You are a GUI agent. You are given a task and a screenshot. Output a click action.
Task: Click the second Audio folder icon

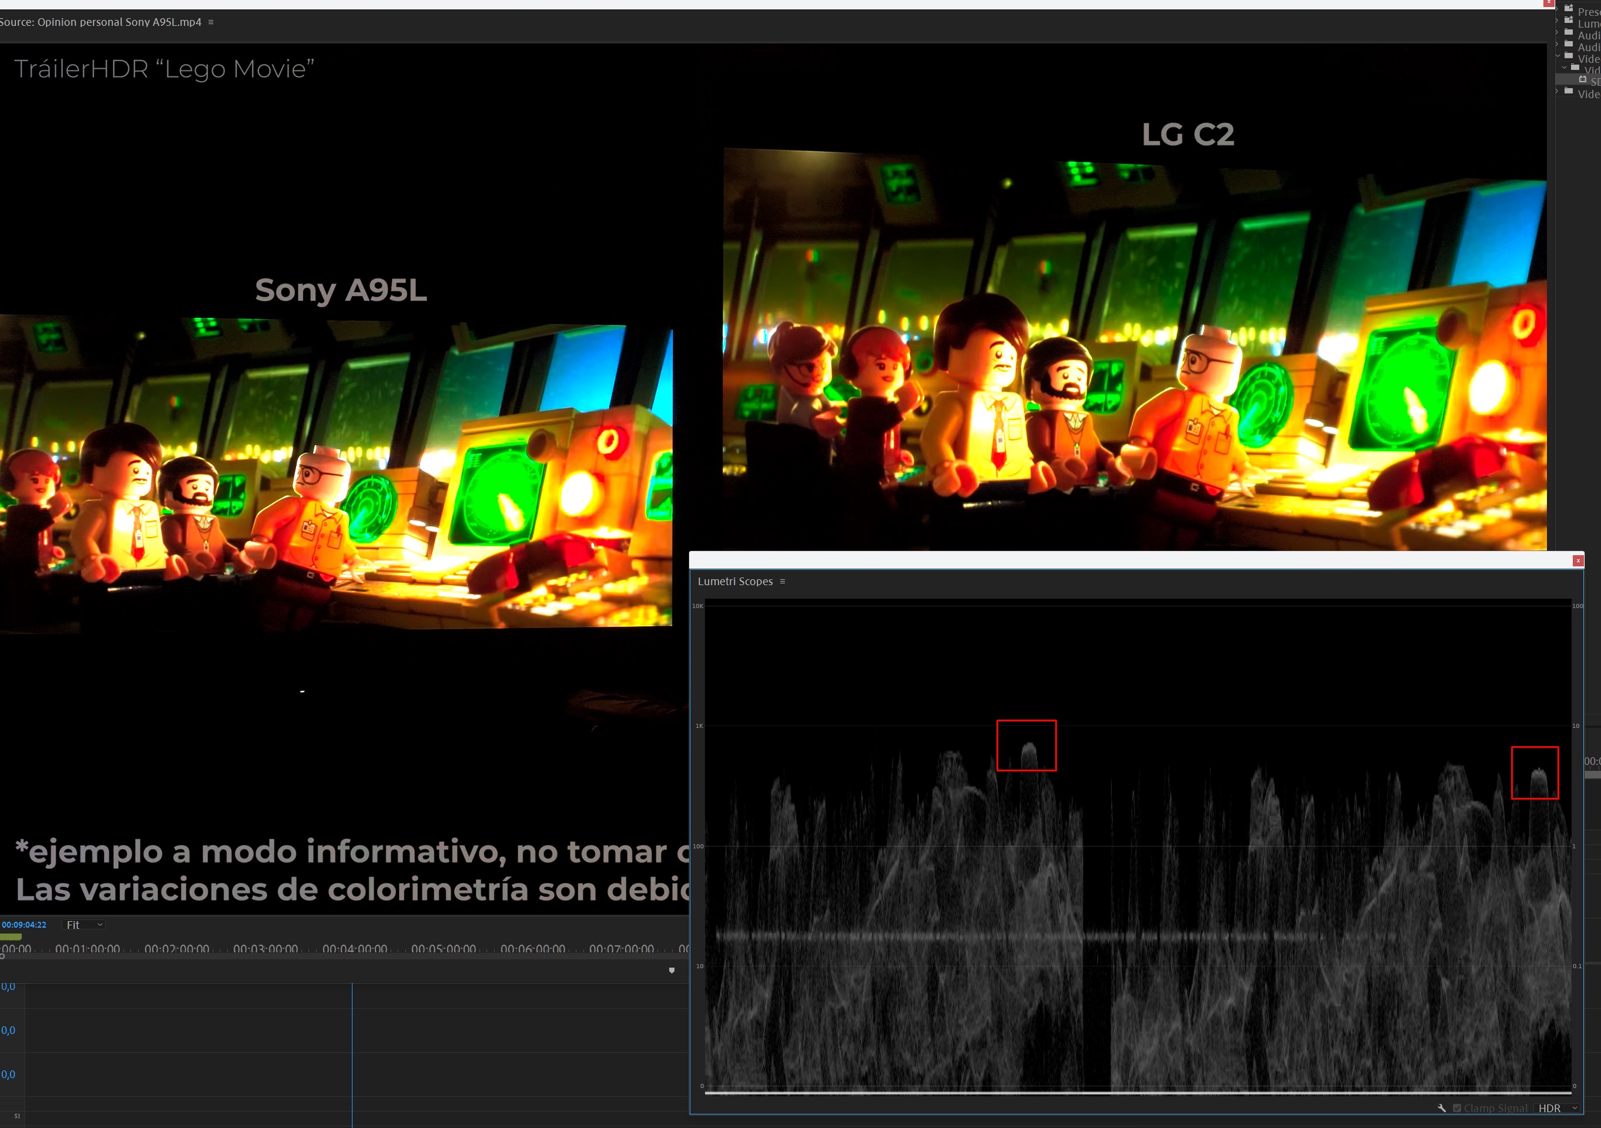point(1569,44)
